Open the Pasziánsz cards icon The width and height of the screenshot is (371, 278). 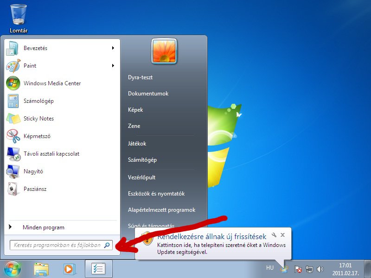click(13, 189)
